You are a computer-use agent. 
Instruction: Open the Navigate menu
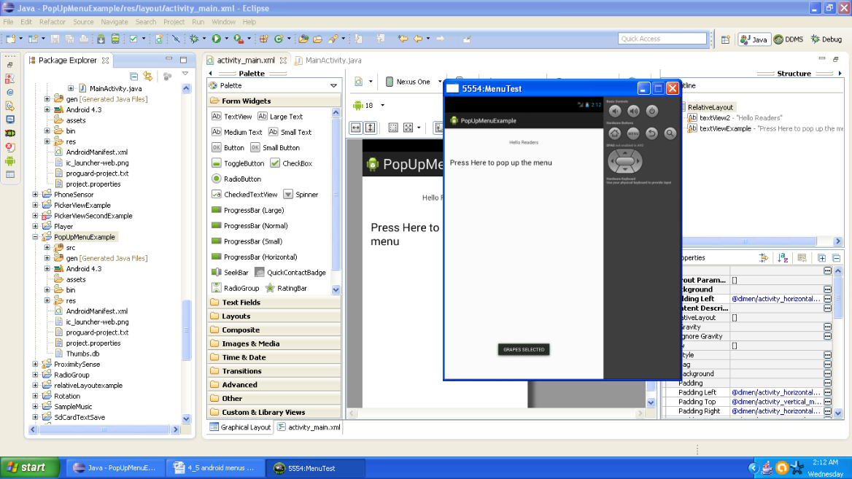[x=114, y=22]
